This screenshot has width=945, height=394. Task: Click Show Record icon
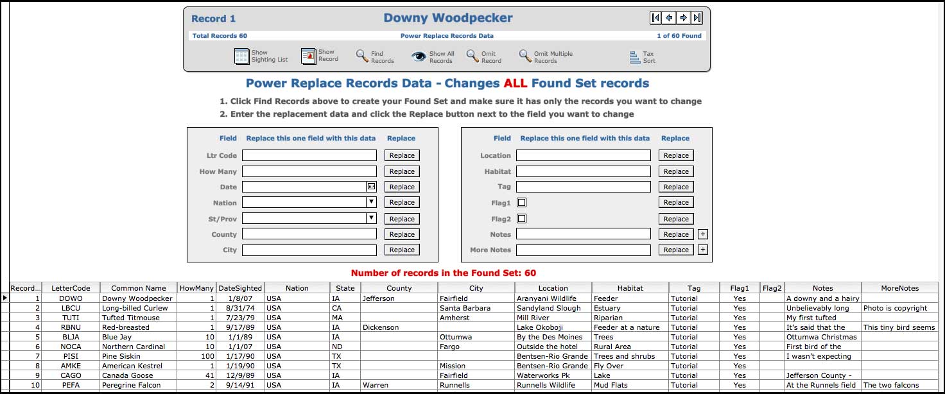coord(309,56)
